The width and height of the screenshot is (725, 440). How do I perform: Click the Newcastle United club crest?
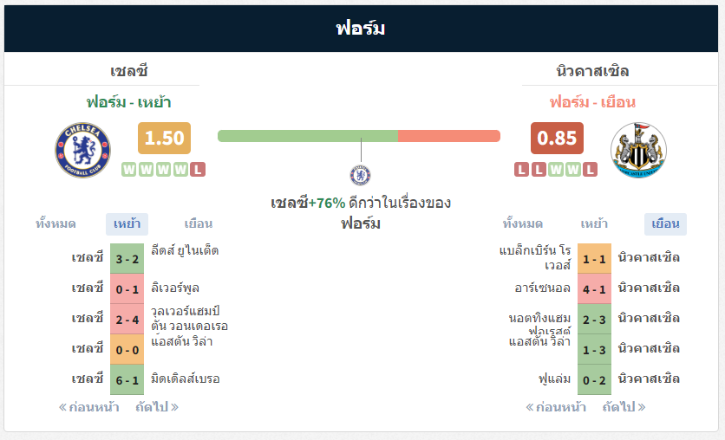(638, 150)
